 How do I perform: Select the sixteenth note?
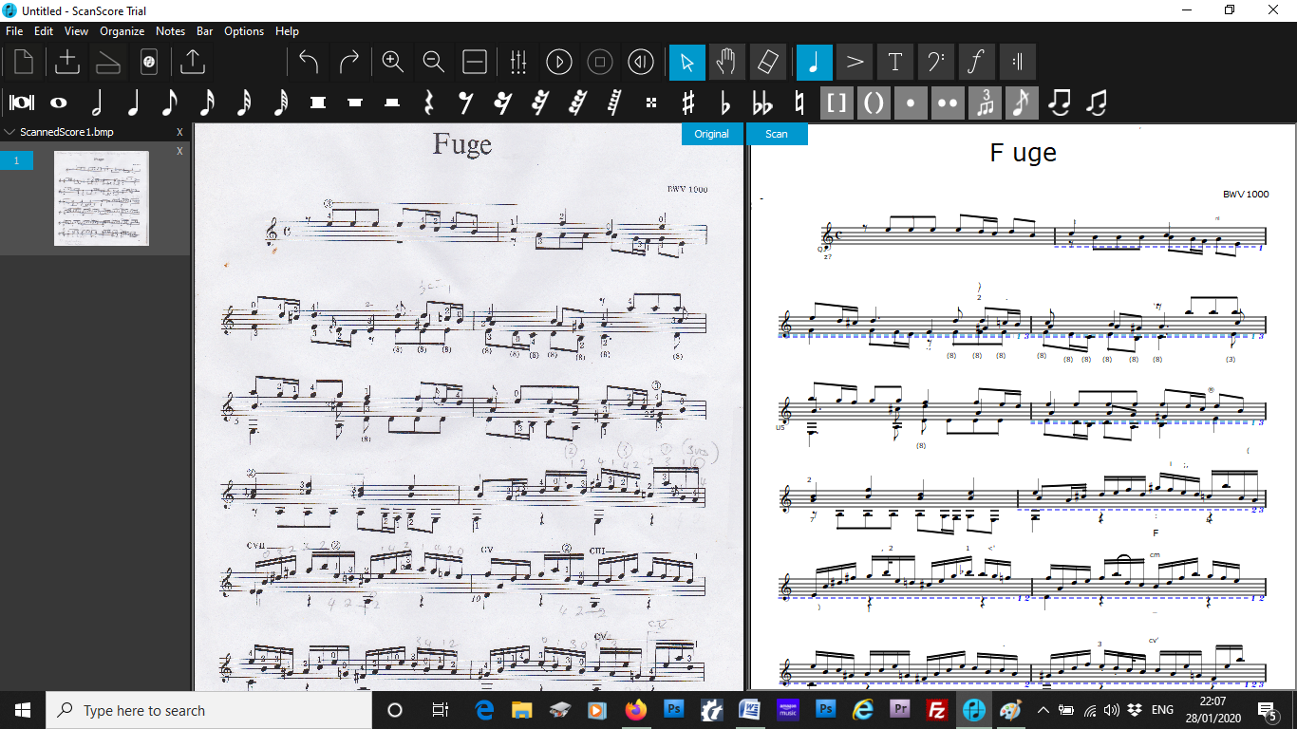(x=207, y=103)
